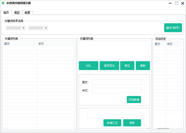Click 中文 column header in left keyword list
This screenshot has width=186, height=133.
pos(56,44)
